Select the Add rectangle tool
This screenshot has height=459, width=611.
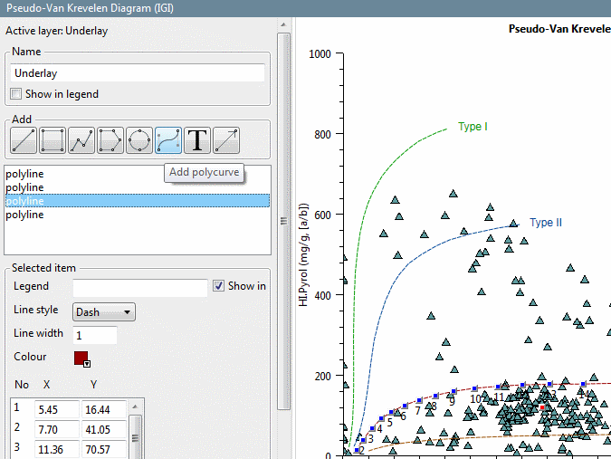[53, 140]
